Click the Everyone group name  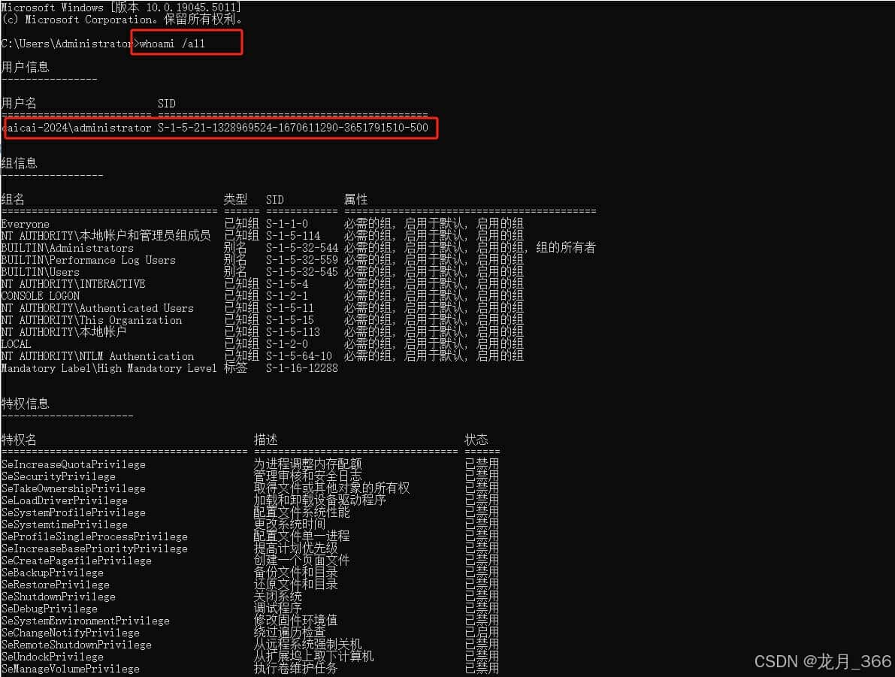pos(25,224)
